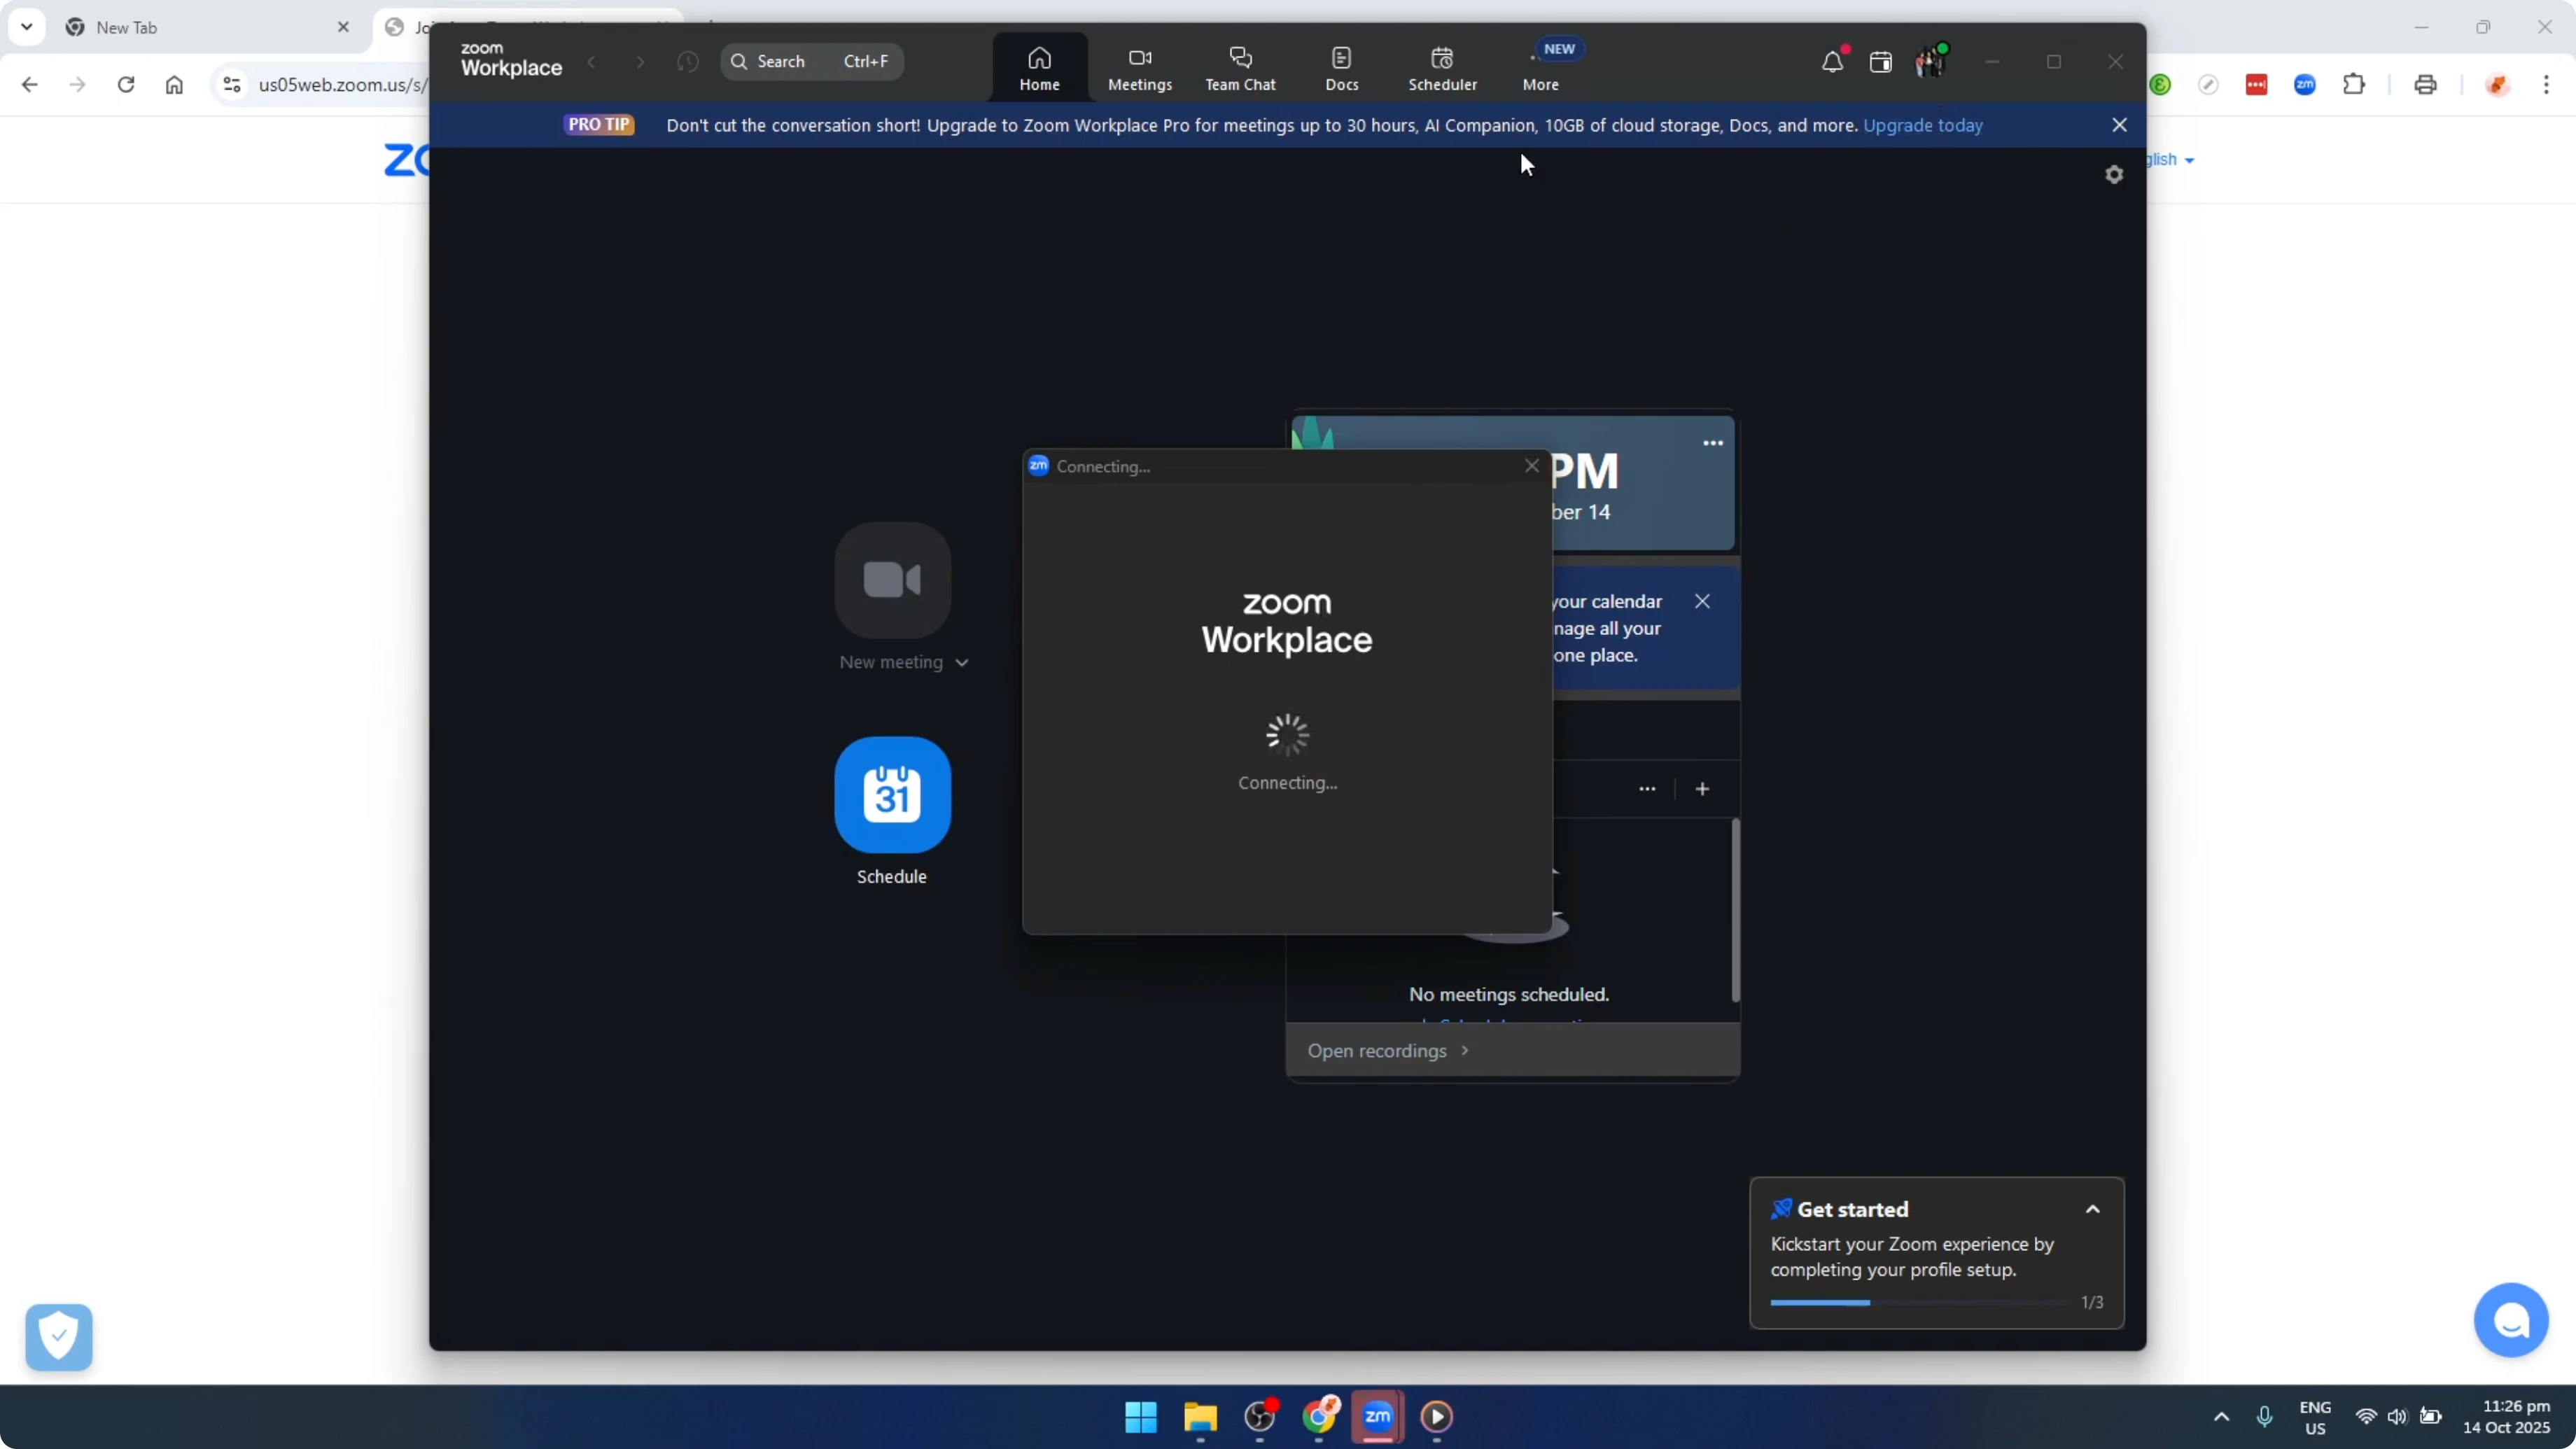Go back using Zoom navigation arrow
The width and height of the screenshot is (2576, 1449).
pyautogui.click(x=592, y=62)
